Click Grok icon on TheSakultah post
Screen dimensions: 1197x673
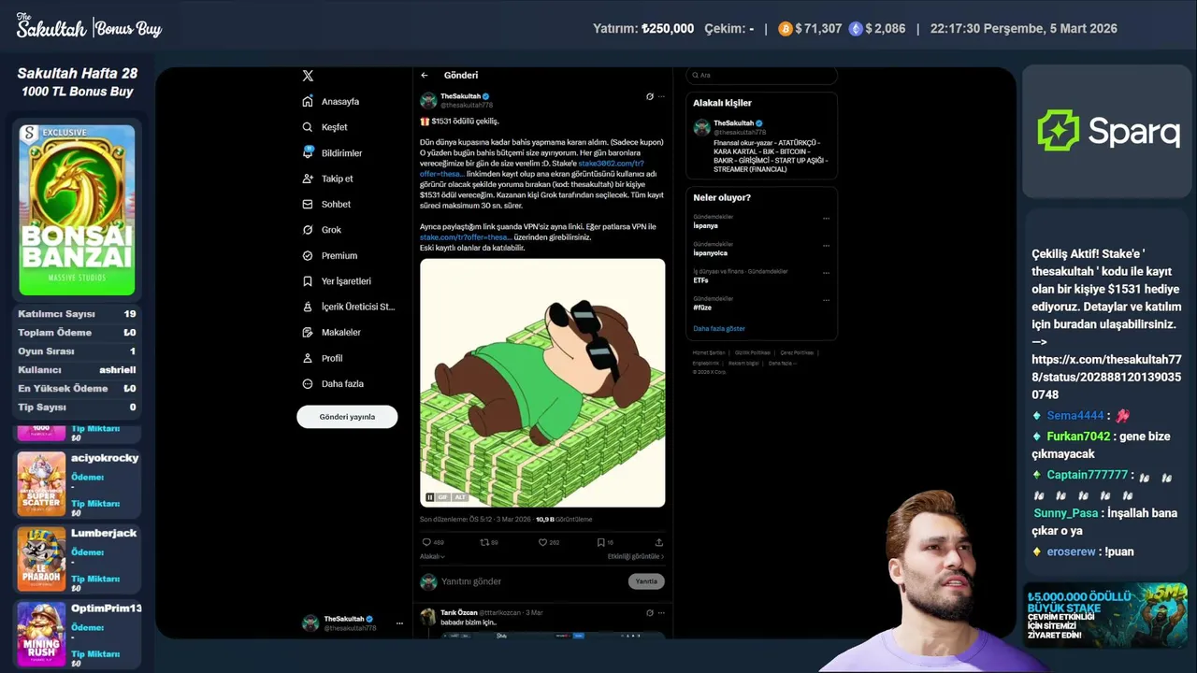click(x=650, y=96)
